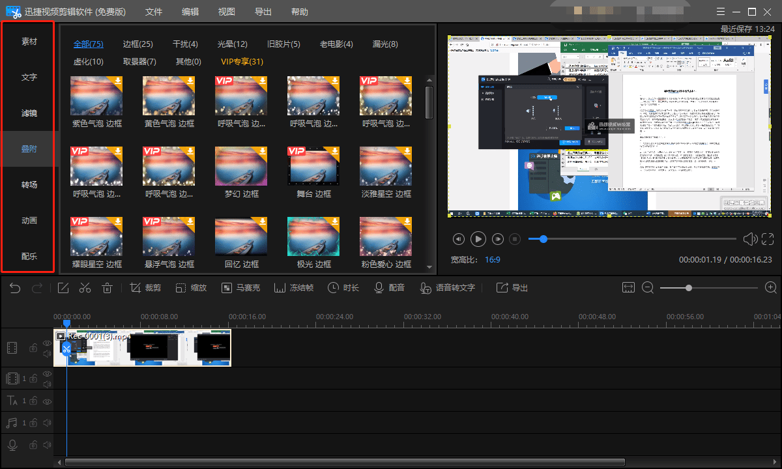Filter overlays by 边框(25) category
Screen dimensions: 782x469
point(138,44)
